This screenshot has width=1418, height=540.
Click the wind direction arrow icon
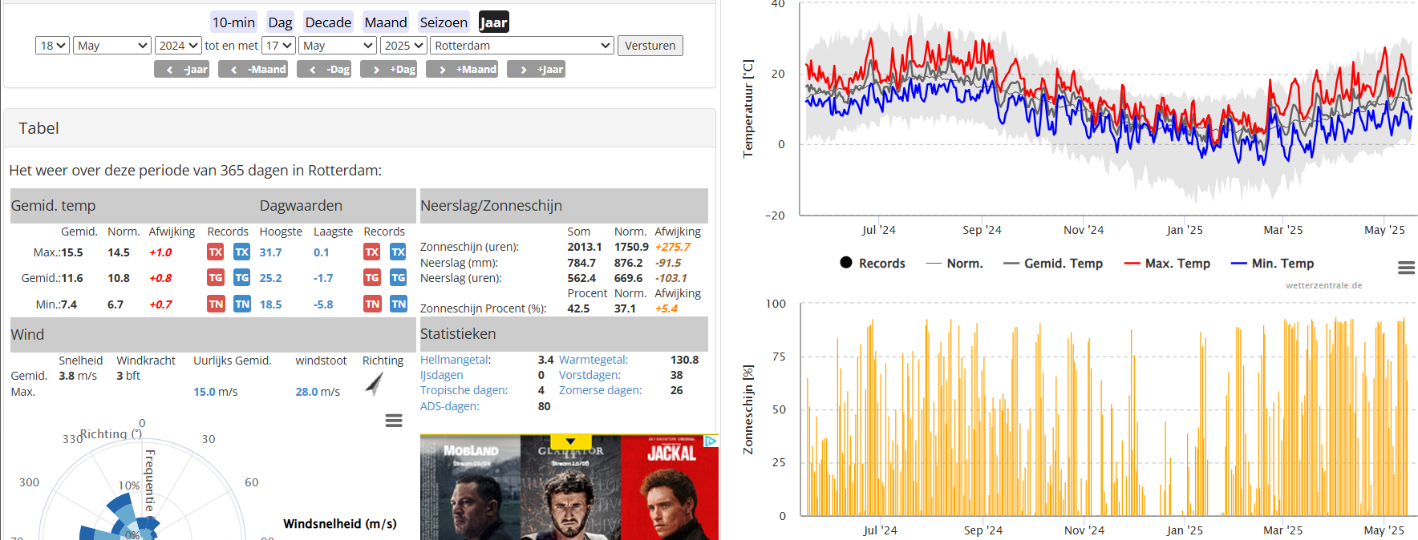coord(375,385)
